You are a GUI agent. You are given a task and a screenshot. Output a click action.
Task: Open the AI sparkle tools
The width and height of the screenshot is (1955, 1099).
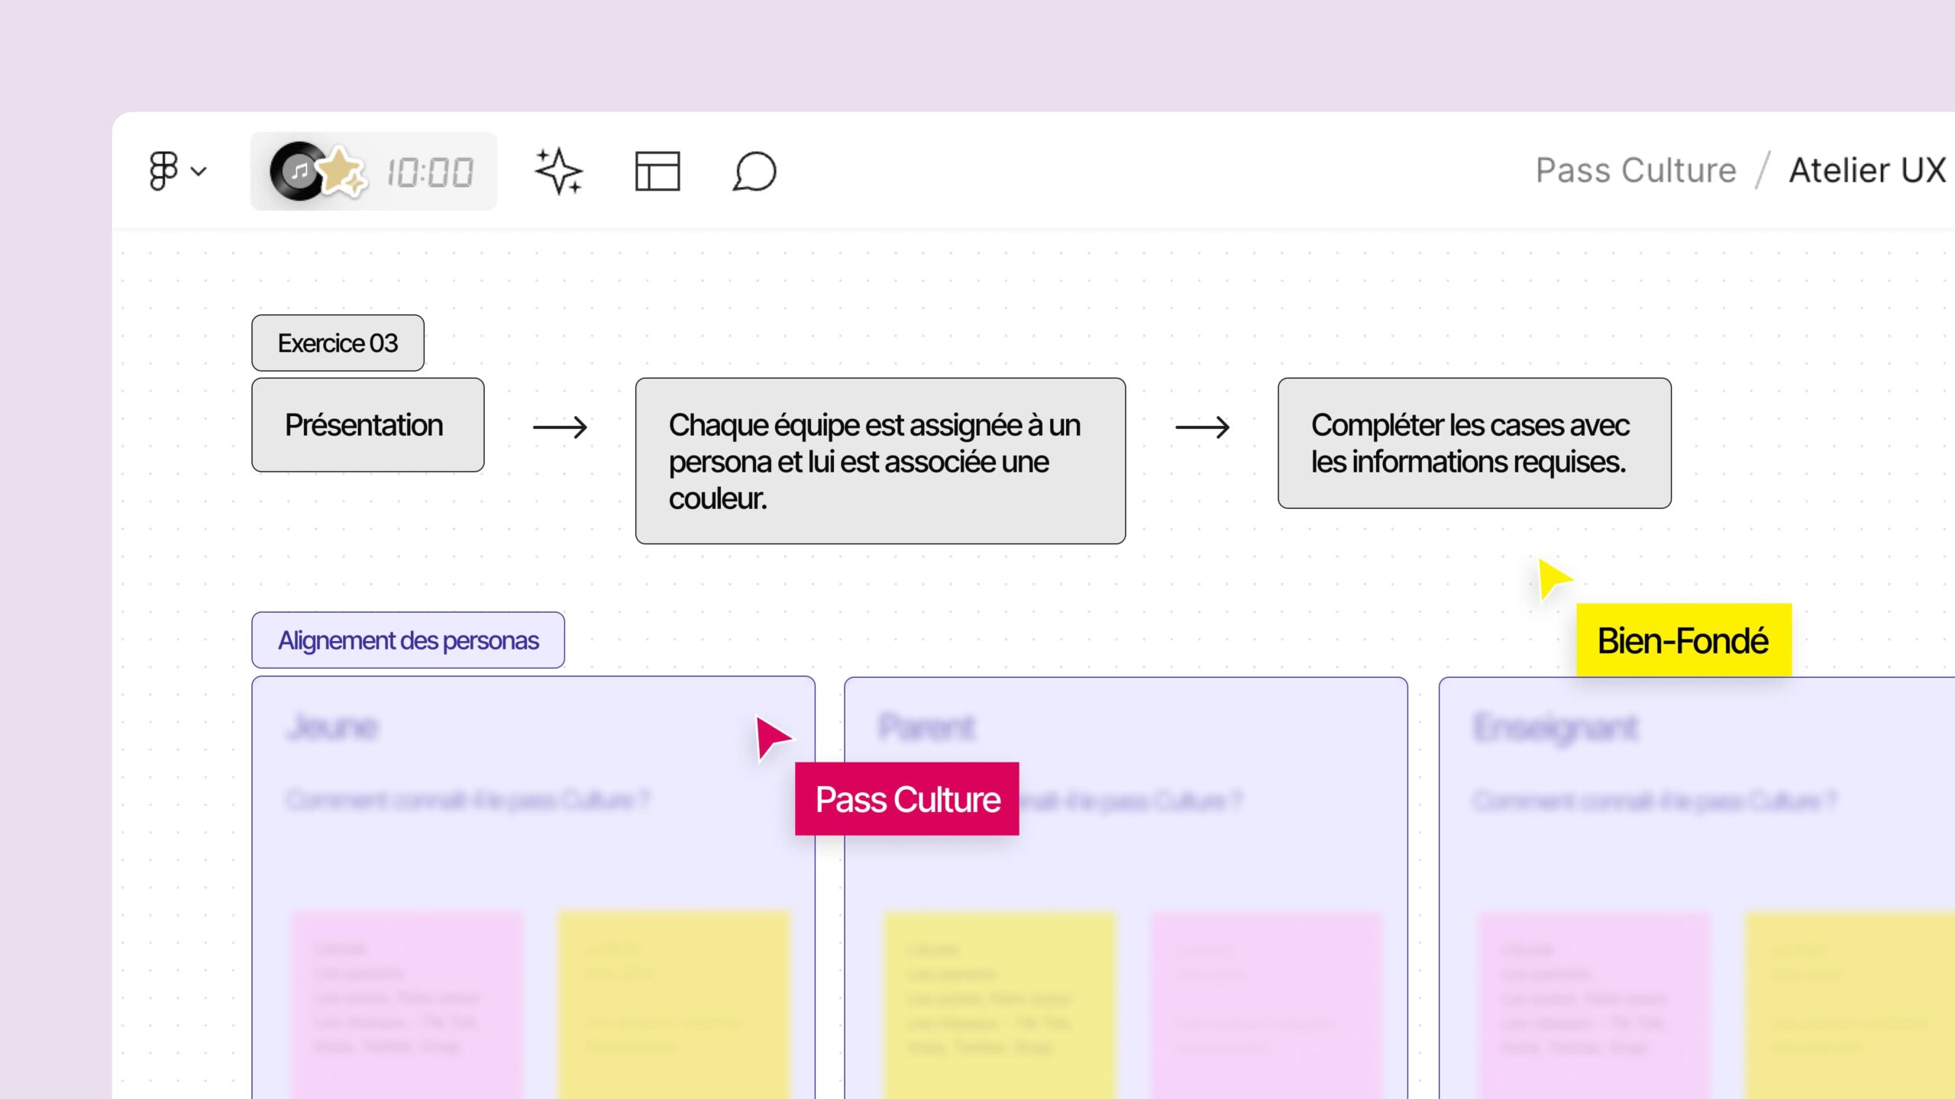click(x=558, y=171)
